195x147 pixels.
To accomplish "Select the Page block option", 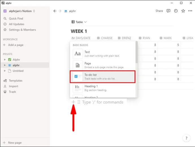I will [103, 65].
